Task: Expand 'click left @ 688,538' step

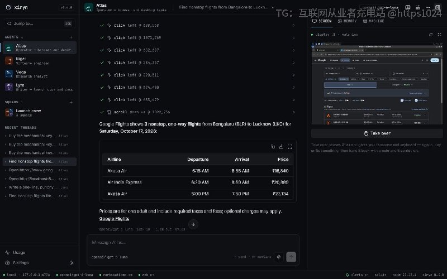Action: [x=197, y=25]
